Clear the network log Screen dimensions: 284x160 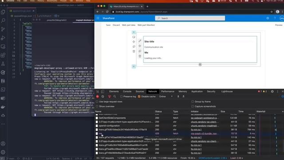(x=103, y=96)
